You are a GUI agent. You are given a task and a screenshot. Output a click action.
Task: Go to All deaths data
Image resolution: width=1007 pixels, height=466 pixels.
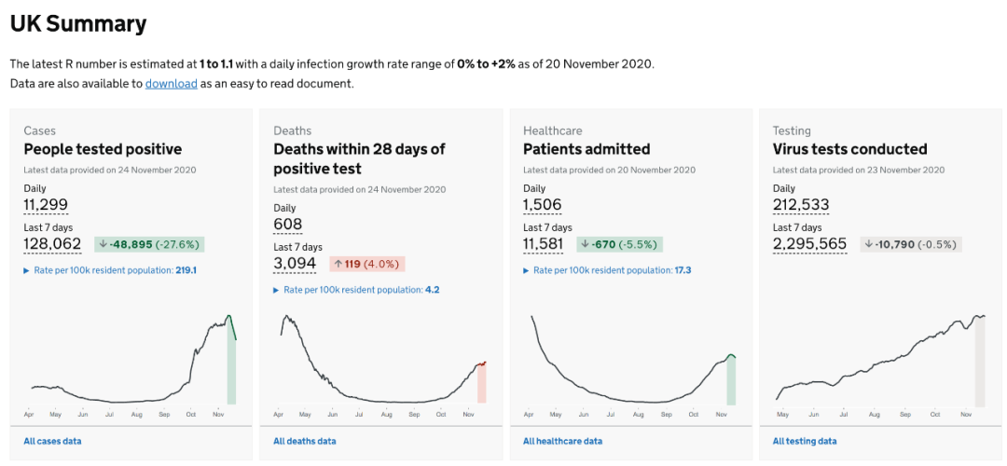click(x=305, y=441)
